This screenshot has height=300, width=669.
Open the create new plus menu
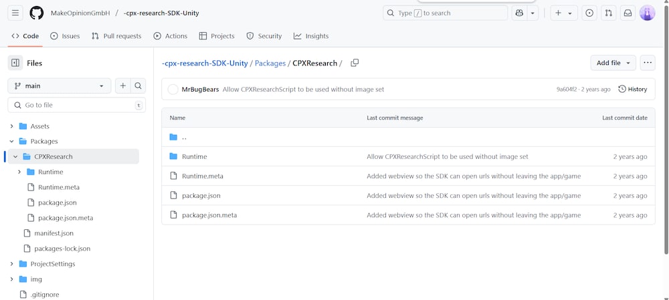(x=563, y=13)
